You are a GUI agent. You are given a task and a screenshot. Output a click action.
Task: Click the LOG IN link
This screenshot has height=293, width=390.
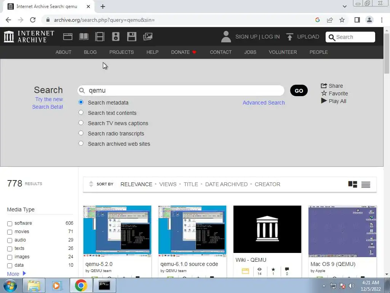pos(271,37)
